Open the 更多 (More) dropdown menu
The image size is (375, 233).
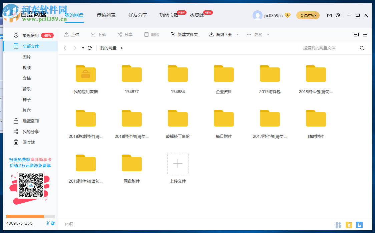(x=257, y=34)
